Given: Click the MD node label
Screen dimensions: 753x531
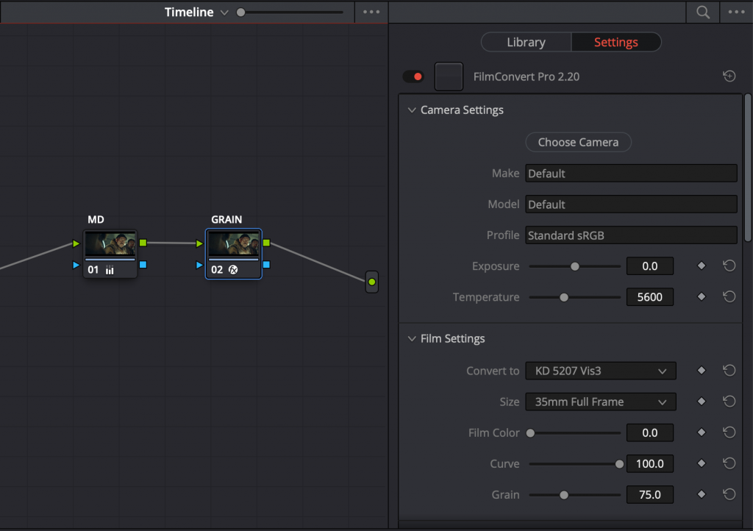Looking at the screenshot, I should (96, 219).
